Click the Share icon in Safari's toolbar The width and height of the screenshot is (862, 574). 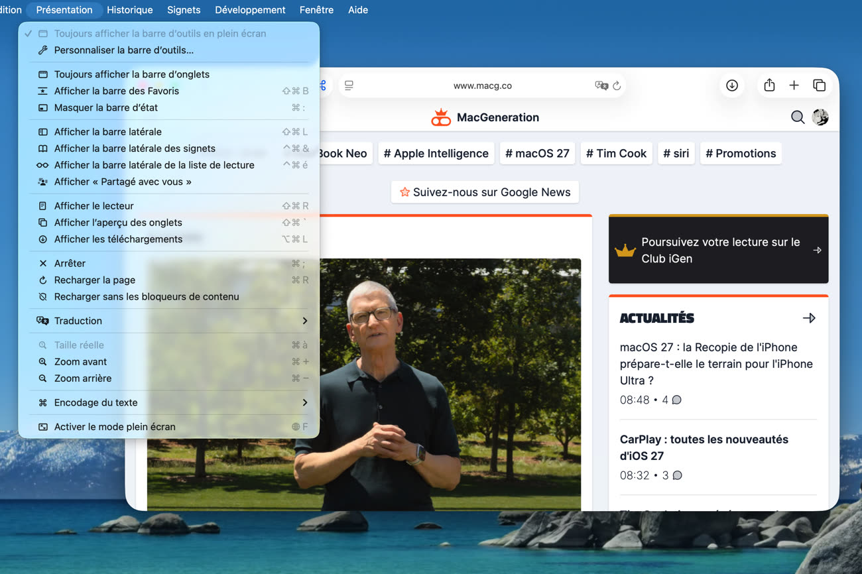[769, 86]
